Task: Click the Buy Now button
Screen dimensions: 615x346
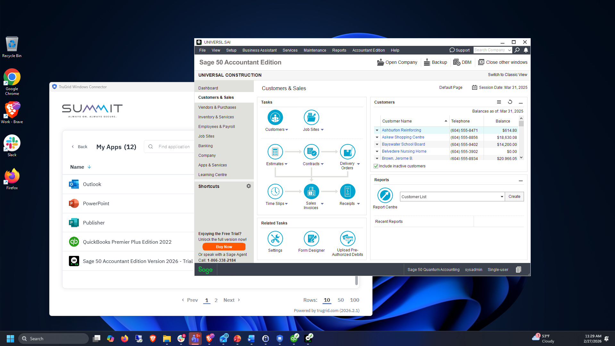Action: (224, 247)
